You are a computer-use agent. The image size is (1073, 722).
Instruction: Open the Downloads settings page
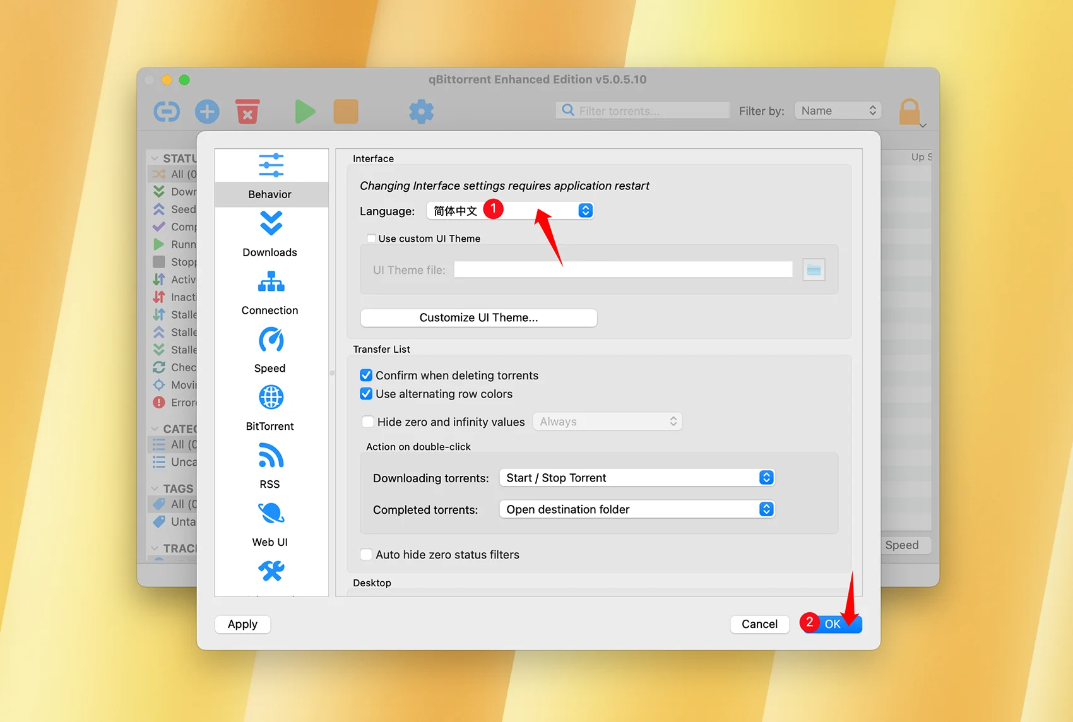271,234
